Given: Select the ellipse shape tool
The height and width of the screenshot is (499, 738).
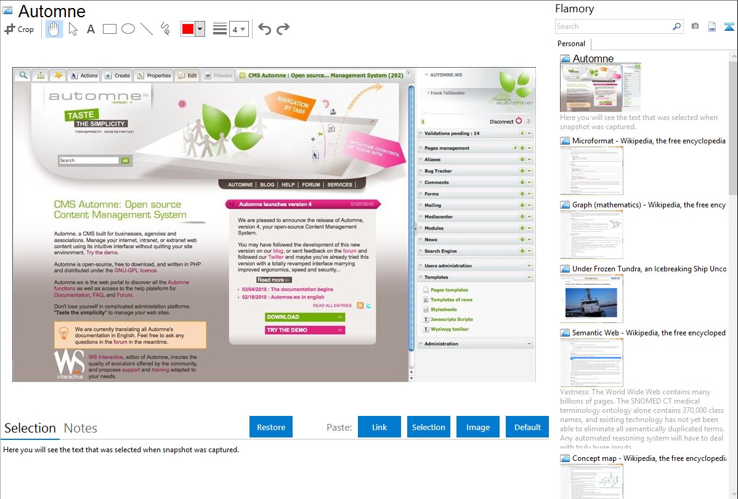Looking at the screenshot, I should tap(128, 29).
